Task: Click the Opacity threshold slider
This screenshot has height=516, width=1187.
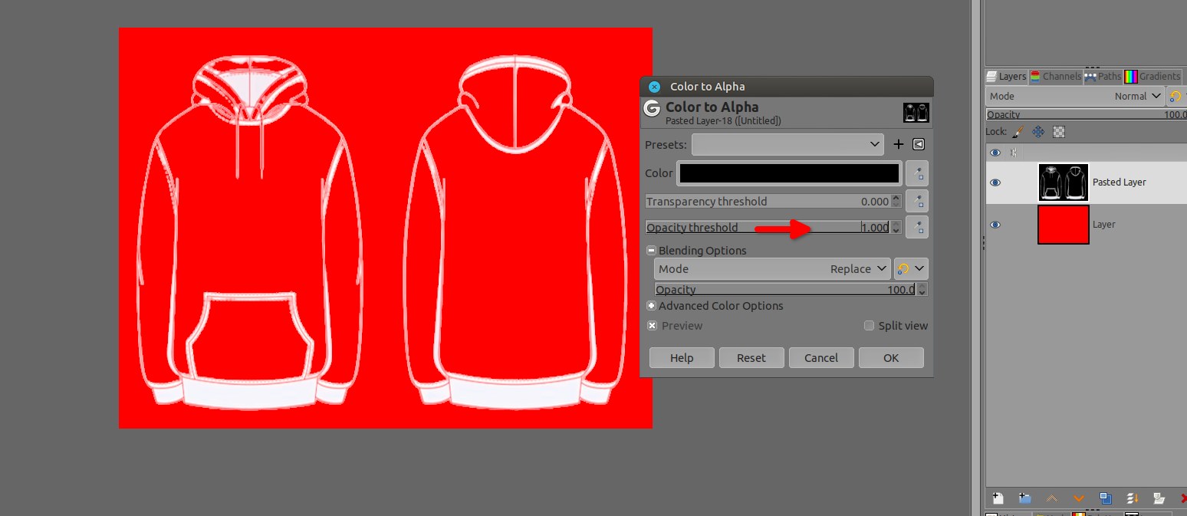Action: click(768, 227)
